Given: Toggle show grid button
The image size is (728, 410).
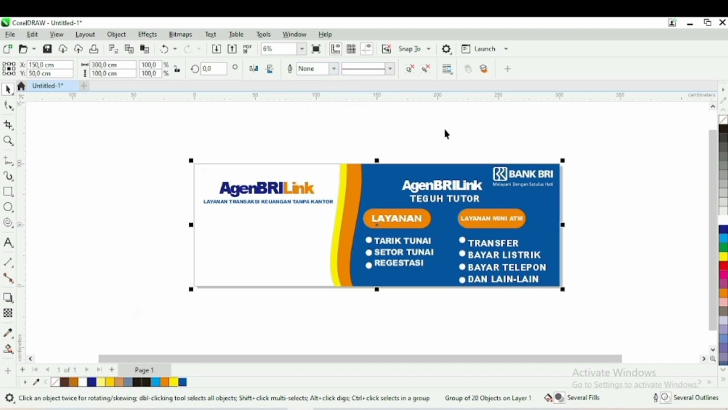Looking at the screenshot, I should tap(351, 49).
